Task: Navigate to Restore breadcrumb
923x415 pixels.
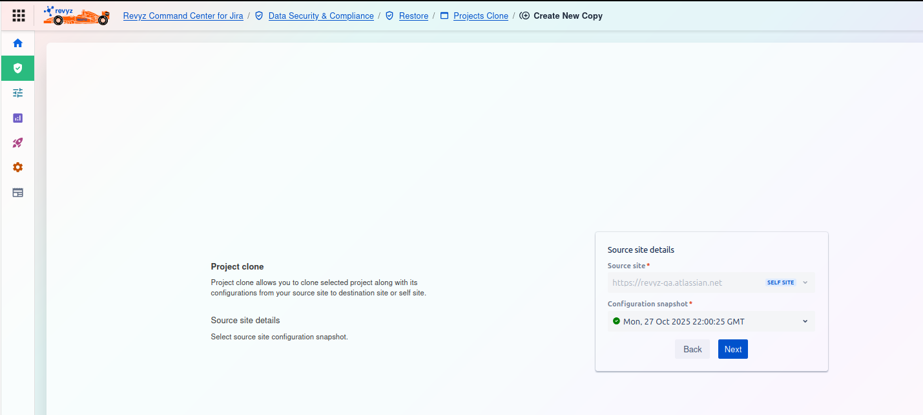Action: tap(413, 16)
